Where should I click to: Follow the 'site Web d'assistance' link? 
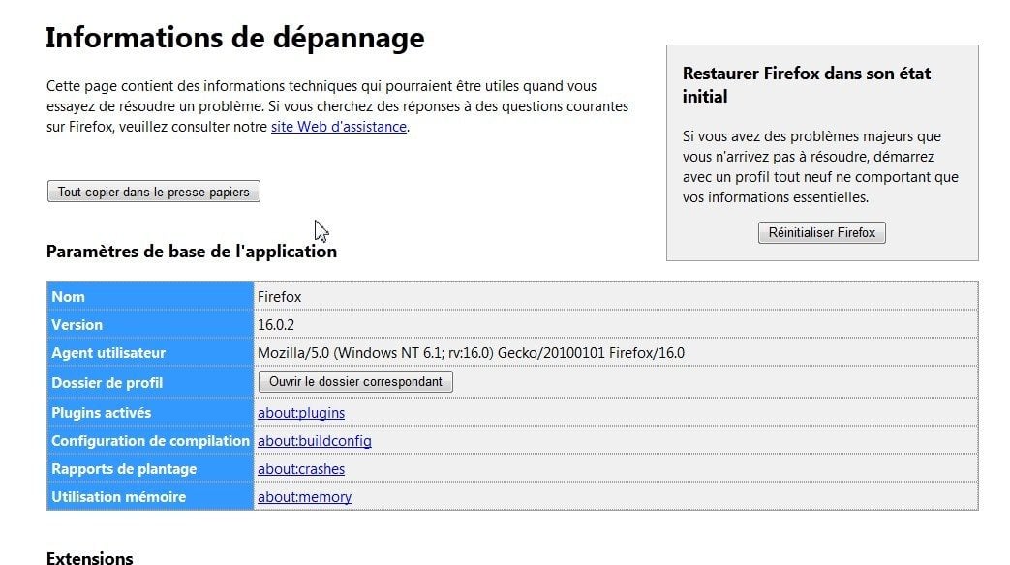(338, 127)
